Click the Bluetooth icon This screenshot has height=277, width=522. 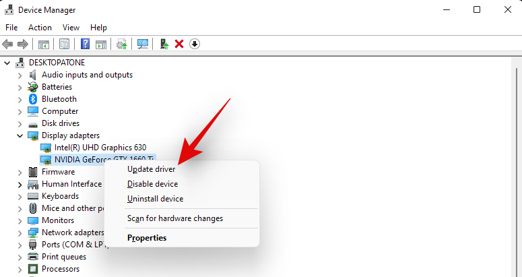[x=32, y=99]
